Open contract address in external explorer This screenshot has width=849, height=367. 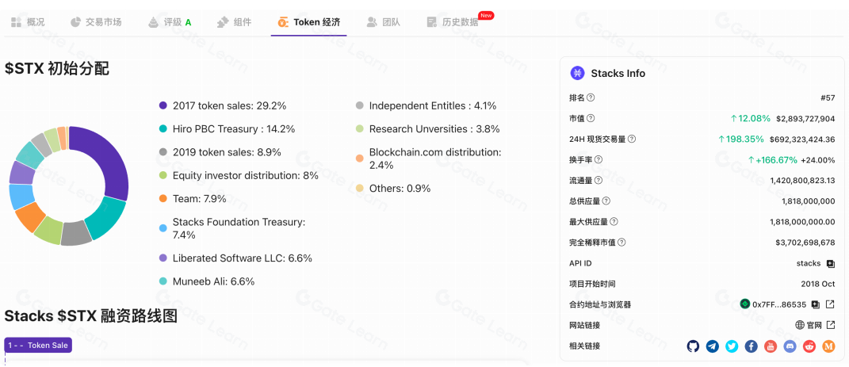pos(830,304)
